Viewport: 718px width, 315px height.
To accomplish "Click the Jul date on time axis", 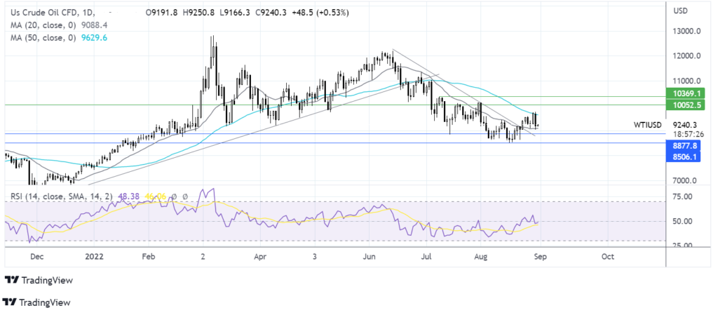I will pos(426,256).
